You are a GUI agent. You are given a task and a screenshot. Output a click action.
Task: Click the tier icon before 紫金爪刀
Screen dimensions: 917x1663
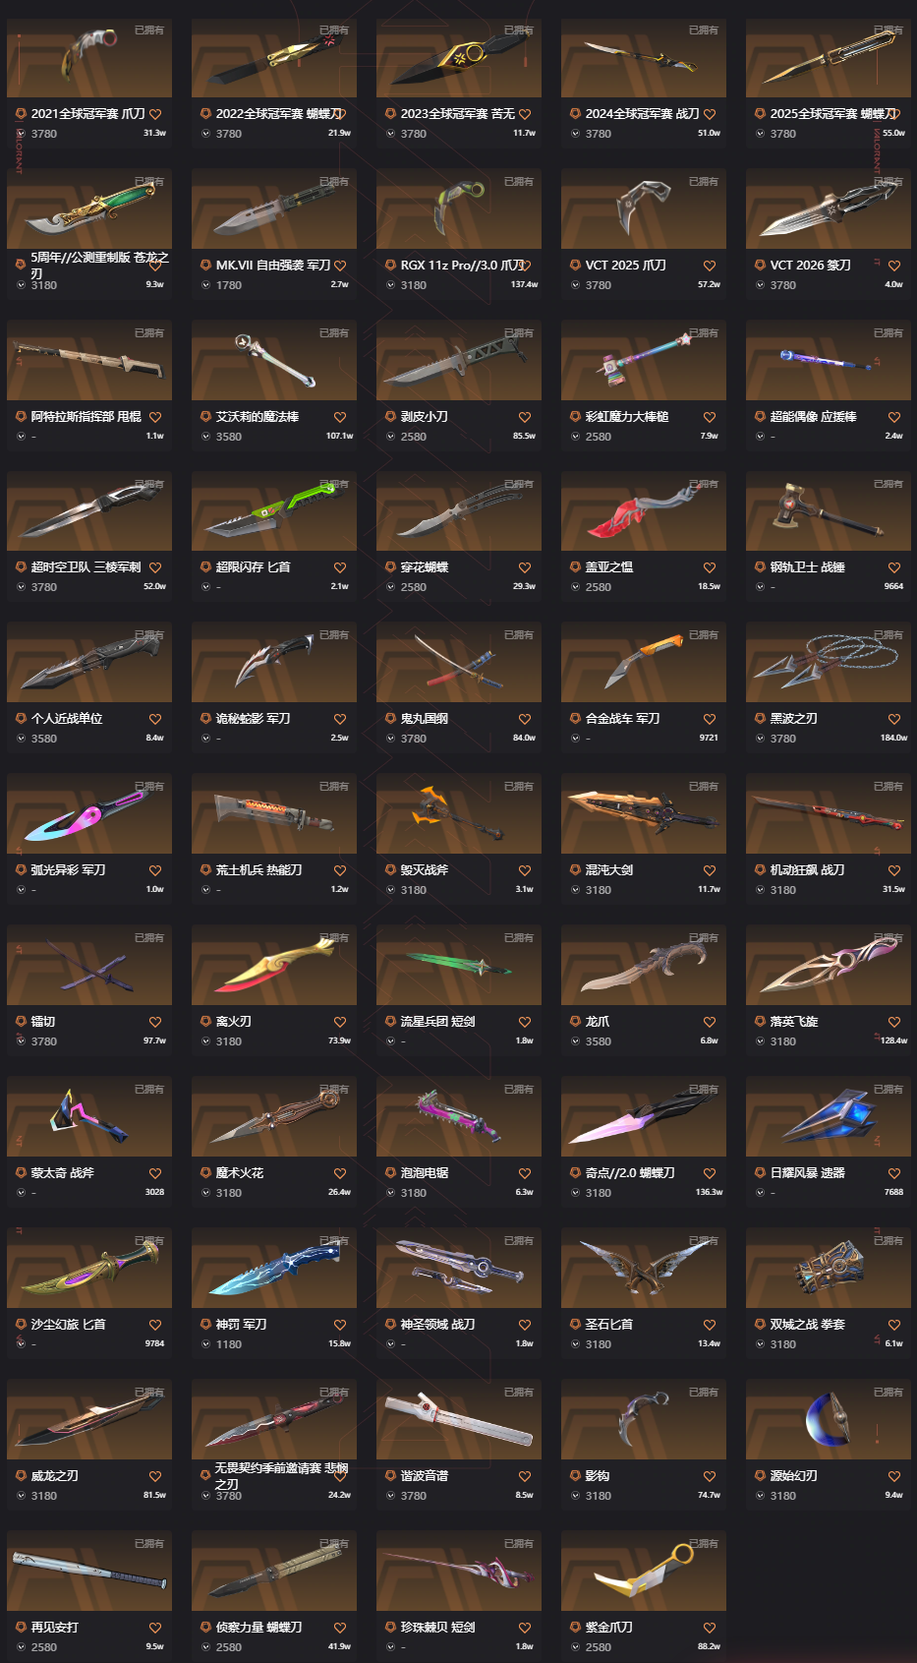[x=575, y=1628]
